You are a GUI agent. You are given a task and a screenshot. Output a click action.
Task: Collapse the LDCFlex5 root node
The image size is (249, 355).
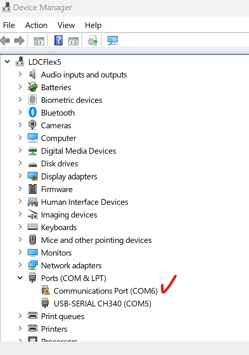7,62
